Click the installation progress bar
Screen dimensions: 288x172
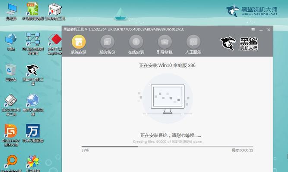tap(168, 147)
